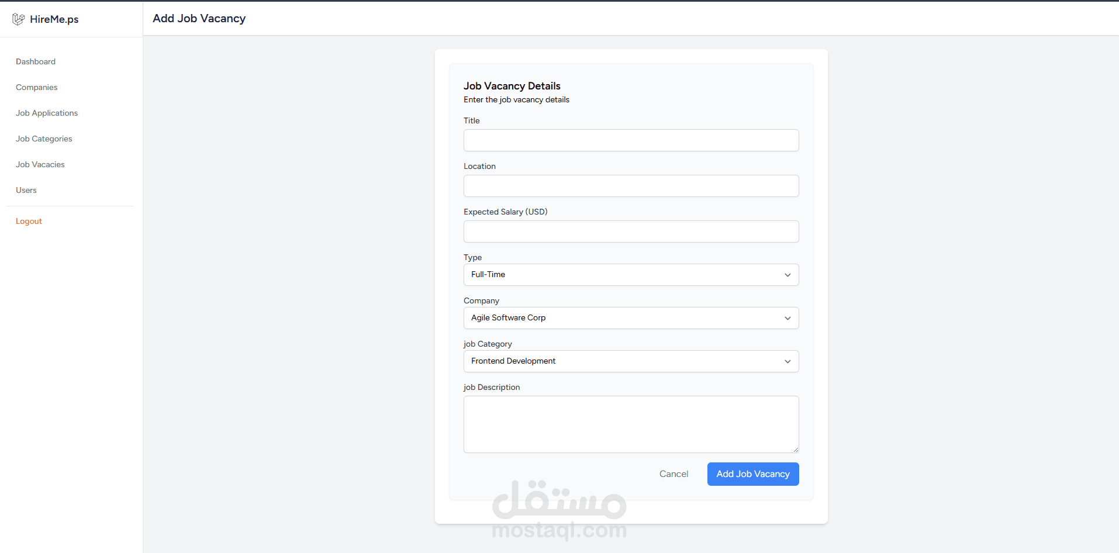The height and width of the screenshot is (553, 1119).
Task: Submit with Add Job Vacancy button
Action: pyautogui.click(x=753, y=474)
